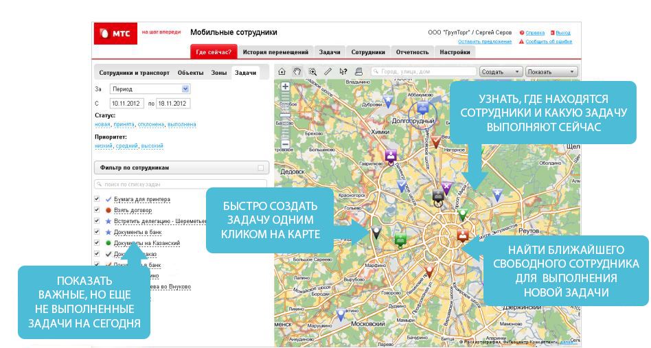651x348 pixels.
Task: Click the red checkmark marker near Нагорное
Action: click(x=436, y=141)
